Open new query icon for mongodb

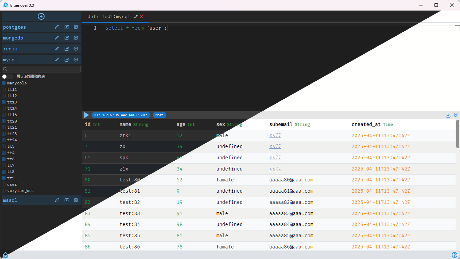[x=67, y=38]
